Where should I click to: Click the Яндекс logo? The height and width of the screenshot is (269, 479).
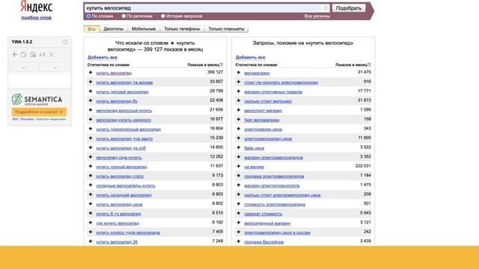pyautogui.click(x=37, y=7)
